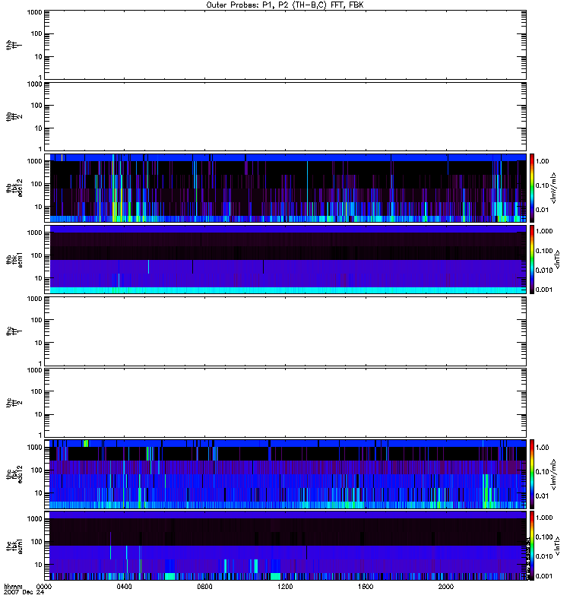This screenshot has height=608, width=570.
Task: Click the thc fbk scm1 spectrogram panel
Action: coord(286,546)
